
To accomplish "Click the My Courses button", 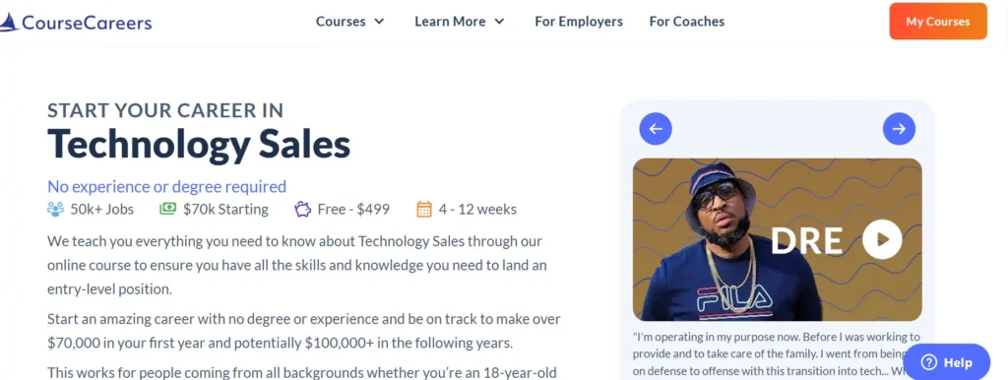I will 938,22.
